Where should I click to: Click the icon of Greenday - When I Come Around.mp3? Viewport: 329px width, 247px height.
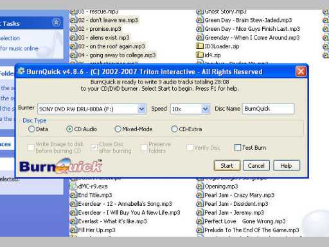point(200,37)
